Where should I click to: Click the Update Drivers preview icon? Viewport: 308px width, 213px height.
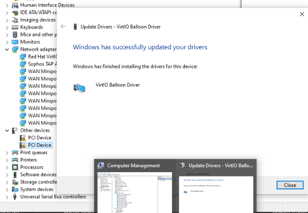(x=182, y=166)
